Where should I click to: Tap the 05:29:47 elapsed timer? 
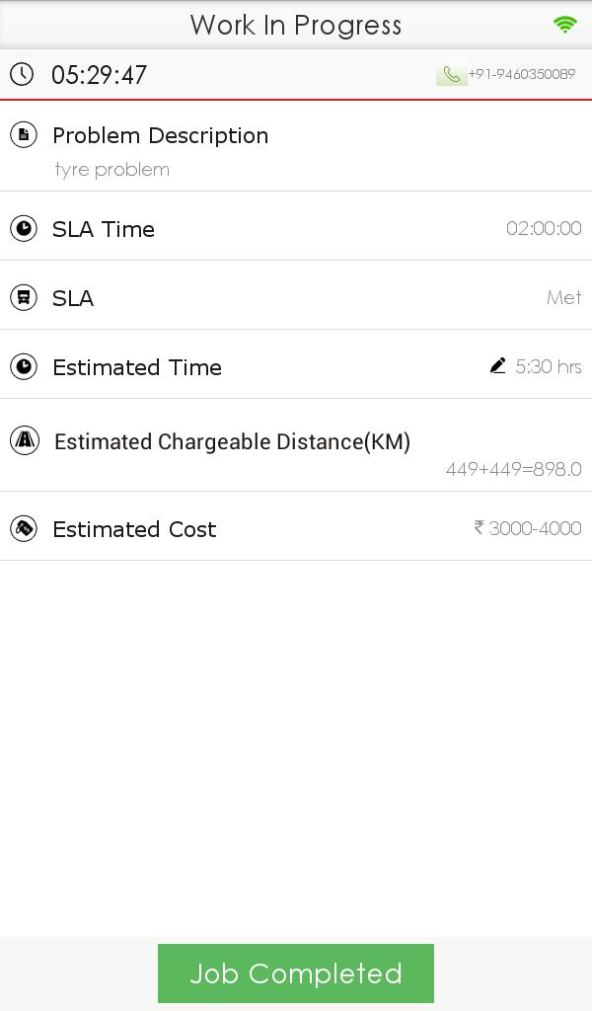(100, 75)
